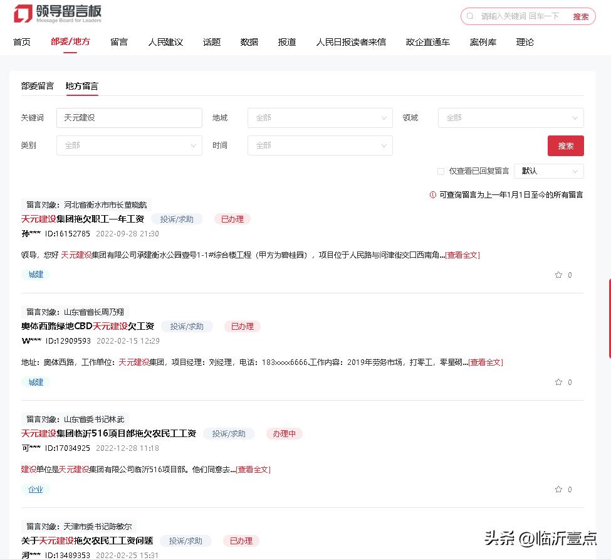Viewport: 611px width, 560px height.
Task: Click the magnifier icon in top search box
Action: [470, 16]
